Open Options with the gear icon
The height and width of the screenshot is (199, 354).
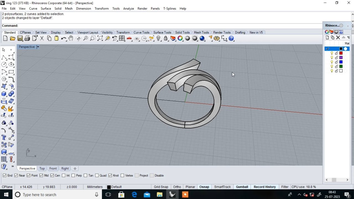(217, 38)
